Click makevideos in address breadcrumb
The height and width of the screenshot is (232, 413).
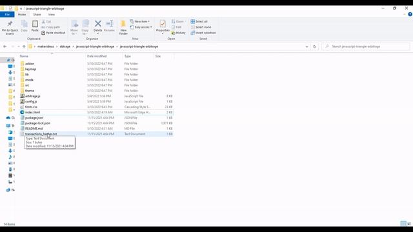[46, 46]
